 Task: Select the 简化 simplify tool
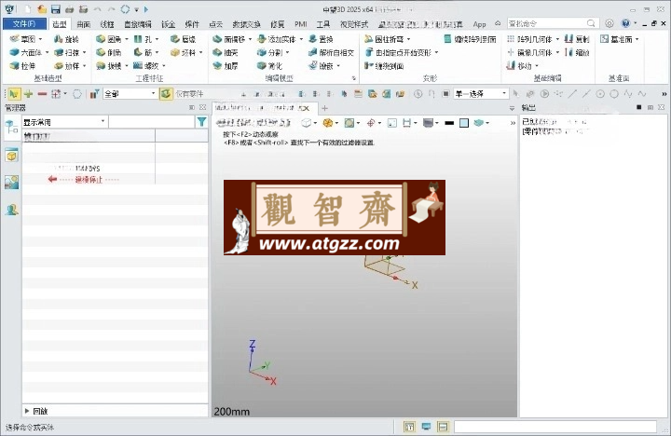(269, 65)
